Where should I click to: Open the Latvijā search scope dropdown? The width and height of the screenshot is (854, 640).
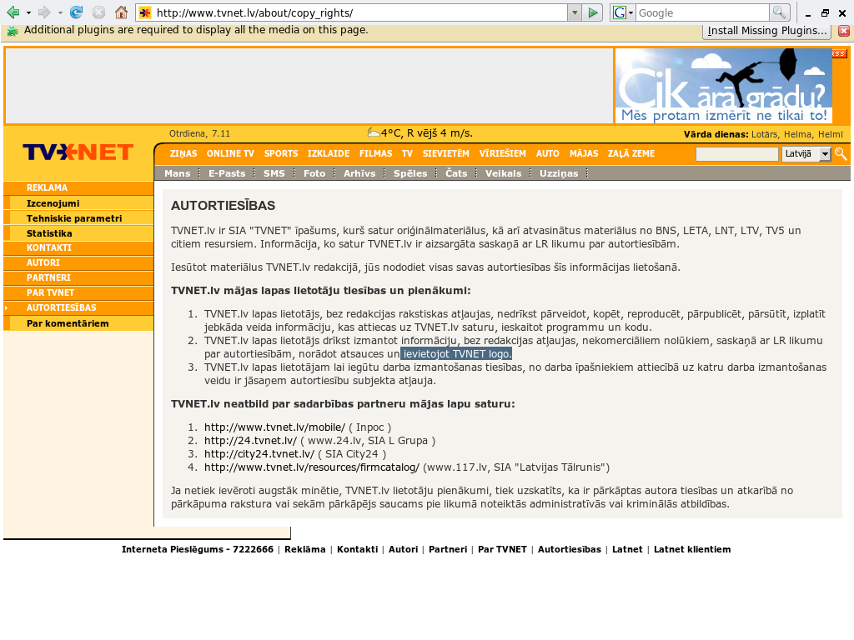tap(825, 154)
